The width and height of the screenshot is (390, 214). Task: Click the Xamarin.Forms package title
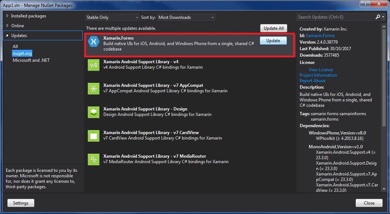click(118, 38)
